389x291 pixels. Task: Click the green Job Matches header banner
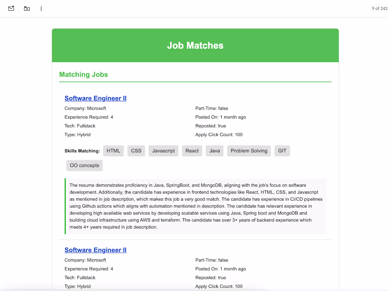(195, 45)
